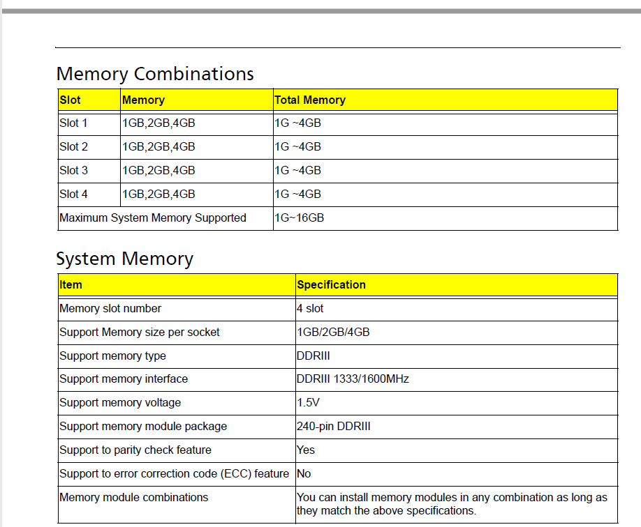This screenshot has height=527, width=641.
Task: Select the "Yes" parity check value
Action: click(x=306, y=450)
